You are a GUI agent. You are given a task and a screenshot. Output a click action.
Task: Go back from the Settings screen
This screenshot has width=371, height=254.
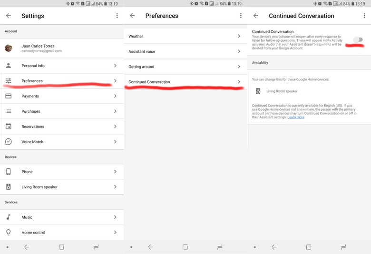(x=9, y=16)
